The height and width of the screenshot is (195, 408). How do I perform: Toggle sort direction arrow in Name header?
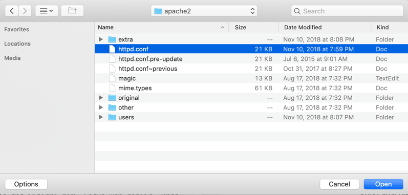[222, 27]
